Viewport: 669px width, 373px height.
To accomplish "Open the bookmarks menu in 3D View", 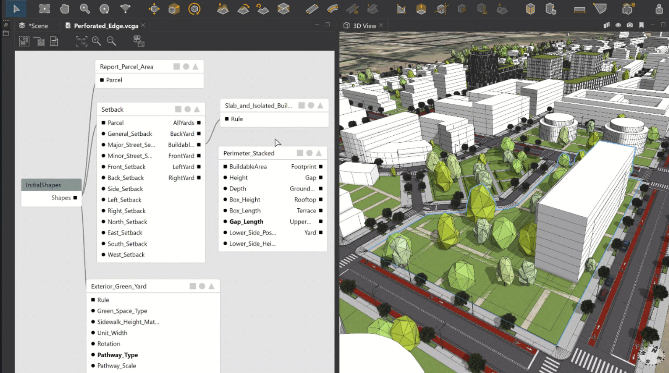I will 641,25.
